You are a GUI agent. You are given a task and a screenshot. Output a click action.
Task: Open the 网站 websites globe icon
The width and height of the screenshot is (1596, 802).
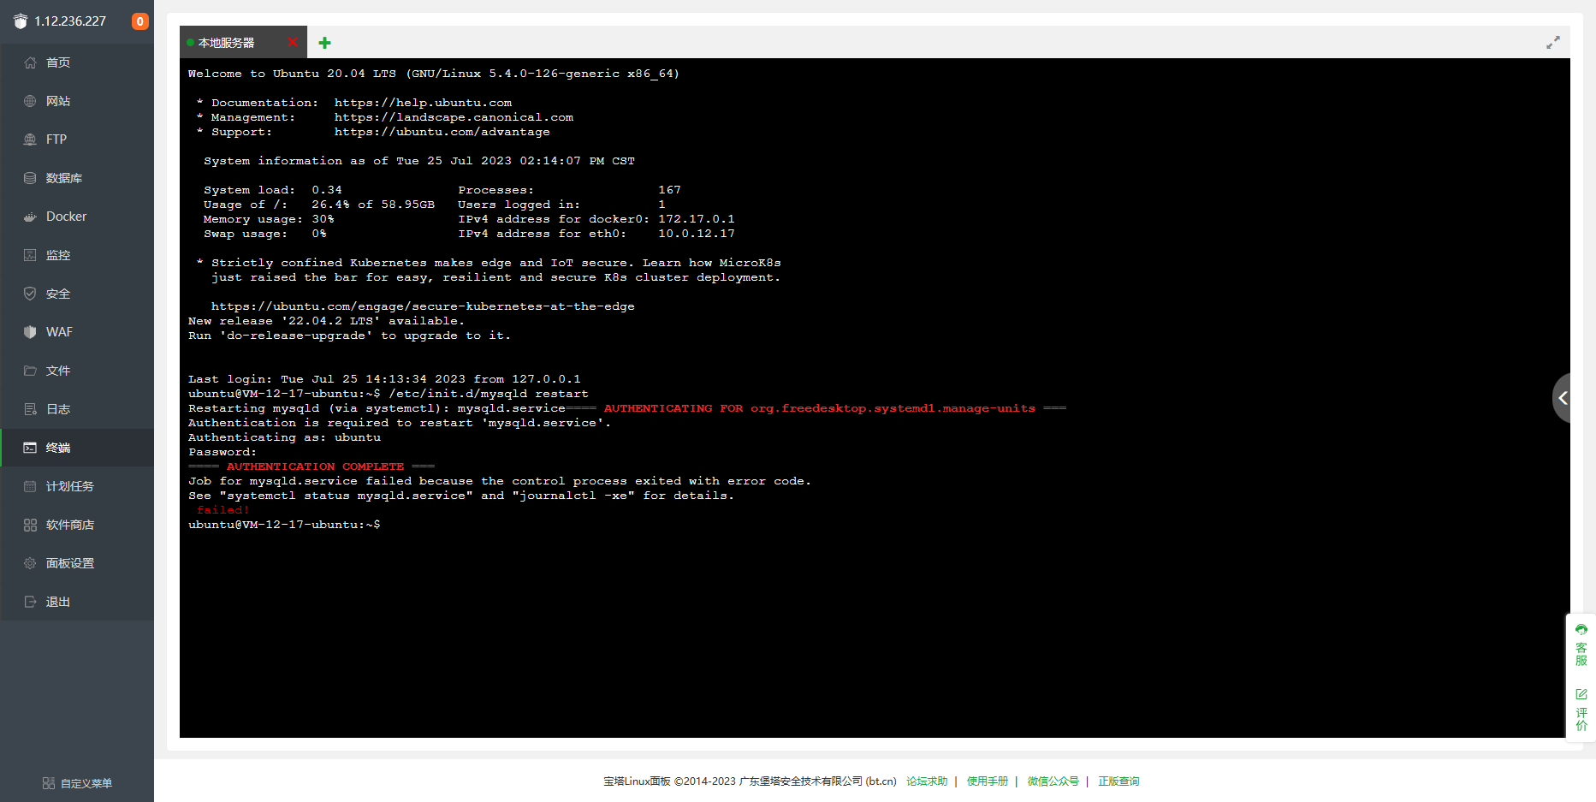tap(30, 101)
